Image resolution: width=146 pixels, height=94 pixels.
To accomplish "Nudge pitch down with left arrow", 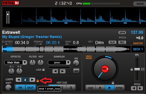I will tap(134, 88).
